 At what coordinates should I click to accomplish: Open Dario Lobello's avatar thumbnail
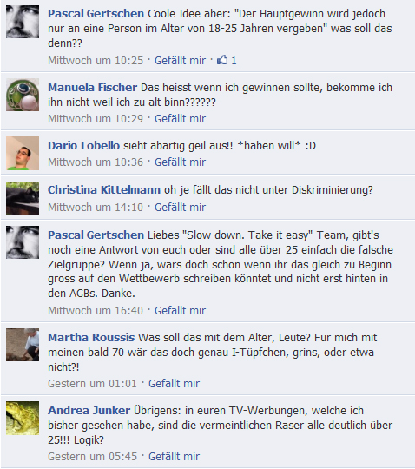coord(23,153)
